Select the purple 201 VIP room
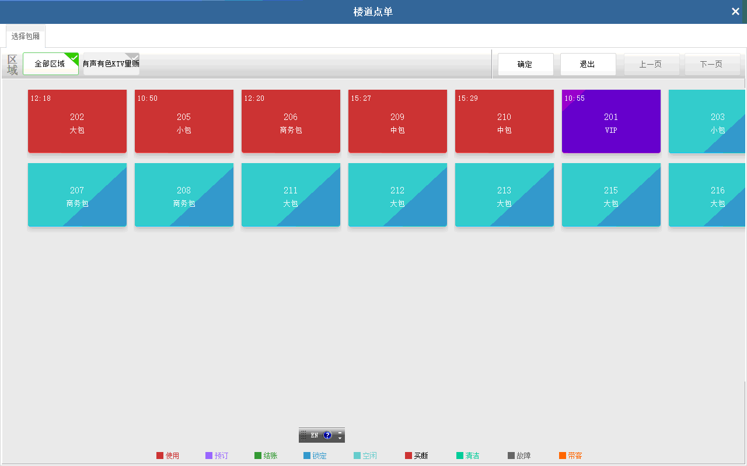Viewport: 747px width, 466px height. pyautogui.click(x=611, y=121)
